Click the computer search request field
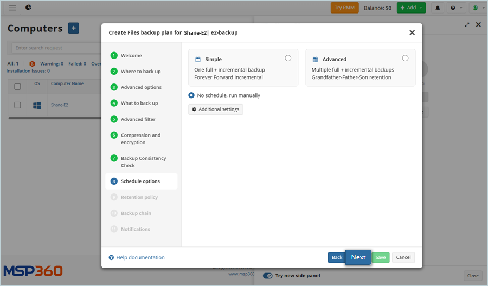 point(54,48)
